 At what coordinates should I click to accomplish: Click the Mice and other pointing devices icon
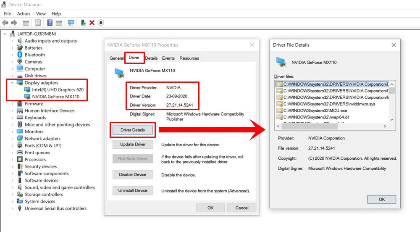(x=20, y=124)
